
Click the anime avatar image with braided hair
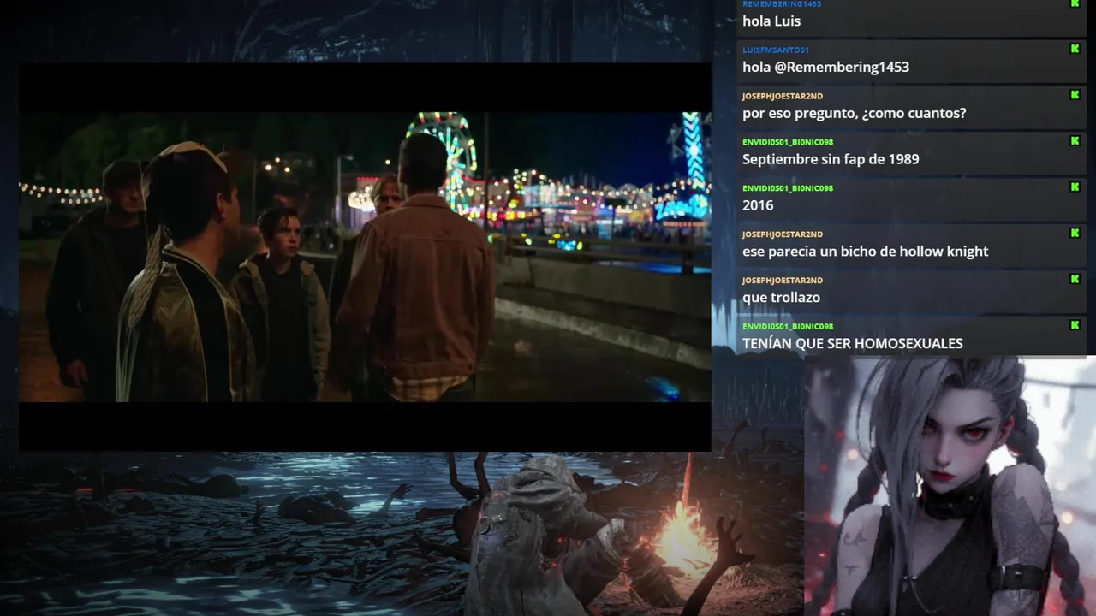[950, 486]
